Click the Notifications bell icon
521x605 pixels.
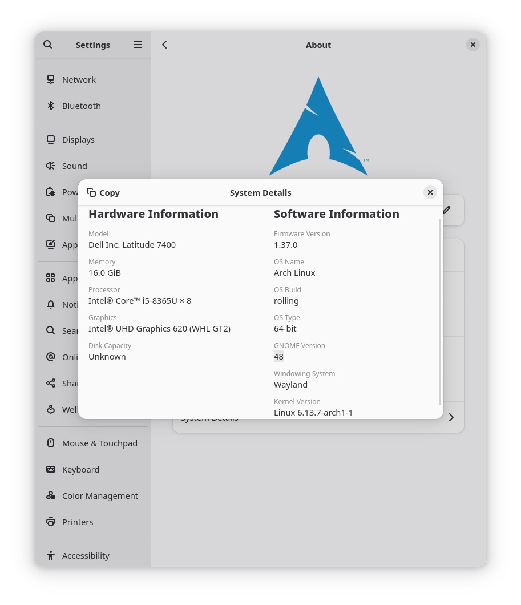click(51, 304)
